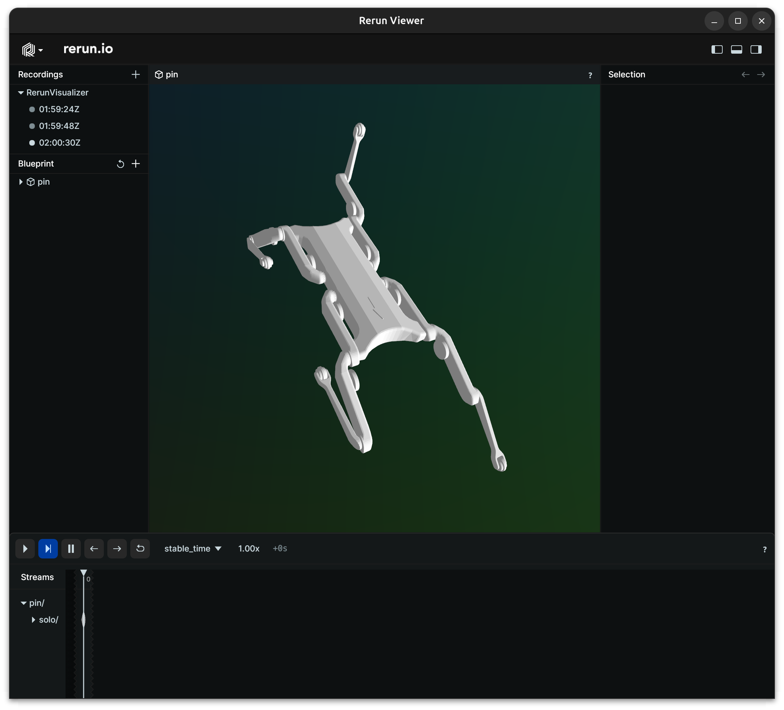Select recording 01:59:48Z
This screenshot has width=784, height=710.
[59, 126]
